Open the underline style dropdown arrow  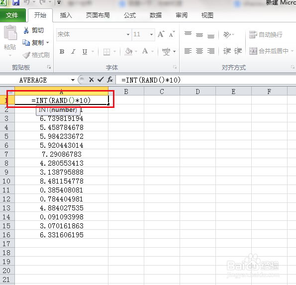point(93,51)
